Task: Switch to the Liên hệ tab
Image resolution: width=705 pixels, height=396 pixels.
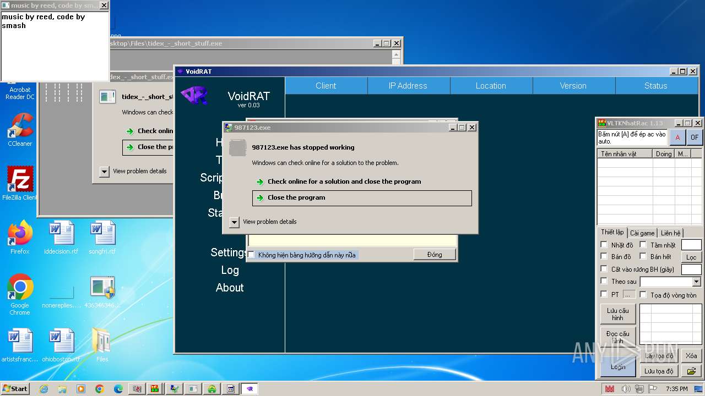Action: point(671,233)
